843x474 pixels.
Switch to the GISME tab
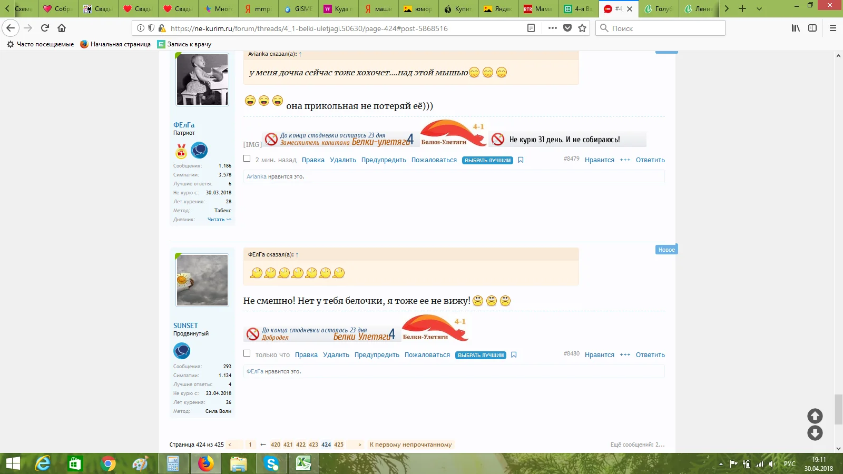pyautogui.click(x=298, y=8)
